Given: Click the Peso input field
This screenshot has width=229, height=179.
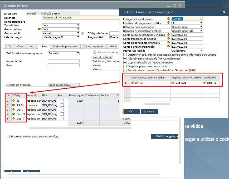Looking at the screenshot, I should [64, 65].
